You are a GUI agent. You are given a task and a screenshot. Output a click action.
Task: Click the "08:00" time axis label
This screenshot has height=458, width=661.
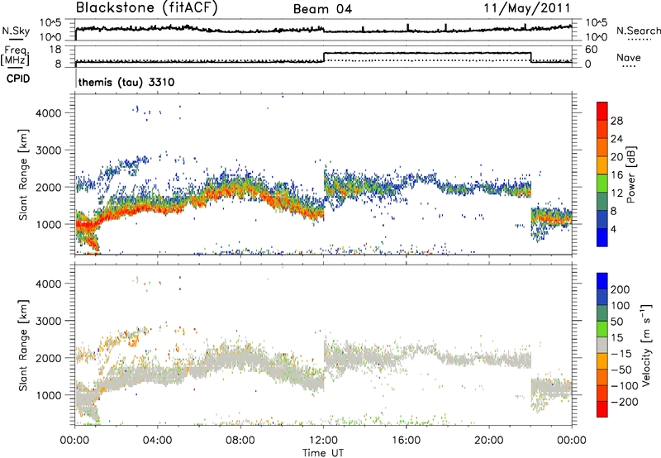240,441
